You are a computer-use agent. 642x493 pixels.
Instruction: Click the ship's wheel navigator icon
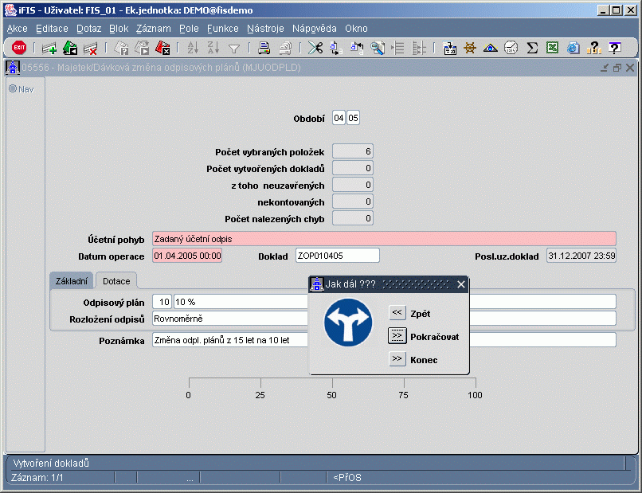[470, 48]
